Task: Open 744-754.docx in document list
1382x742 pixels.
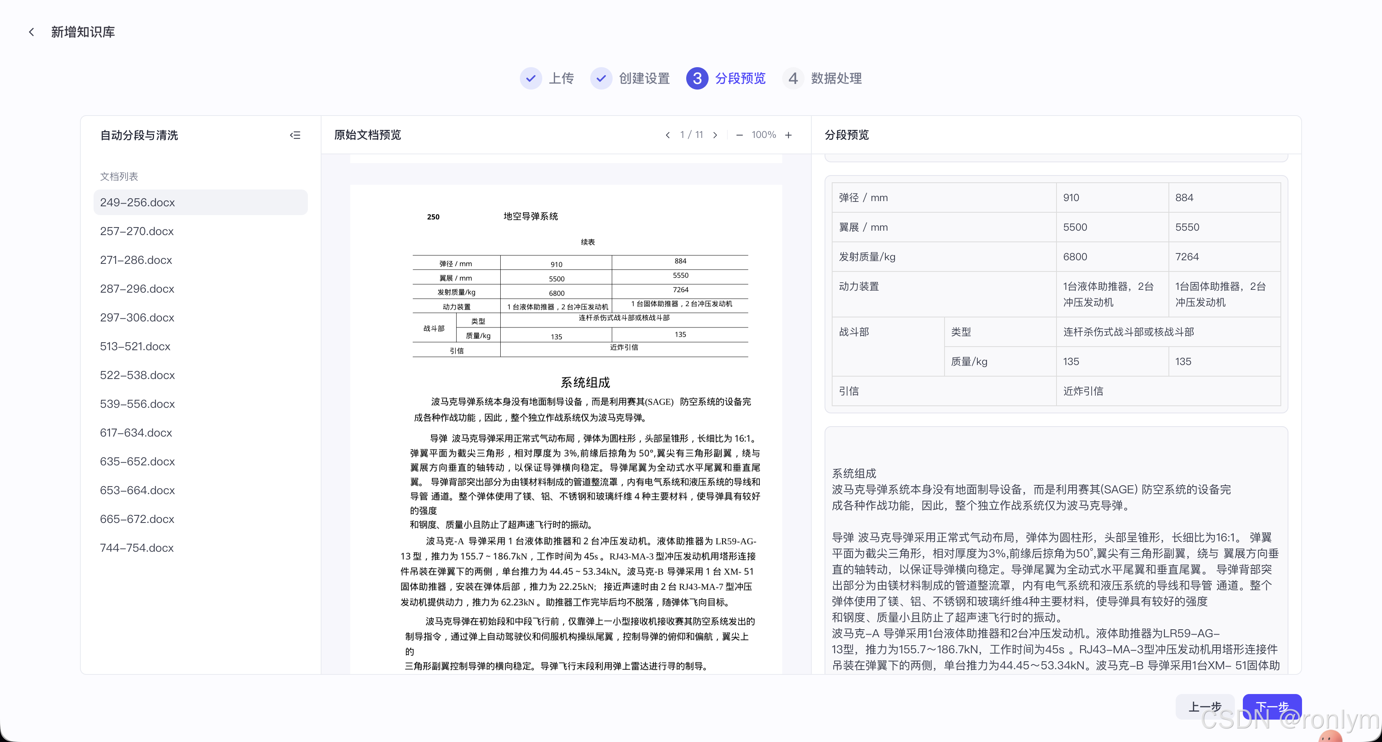Action: pos(201,548)
